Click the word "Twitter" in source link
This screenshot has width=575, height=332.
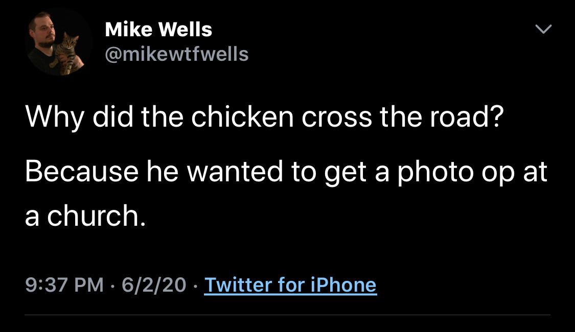tap(237, 285)
